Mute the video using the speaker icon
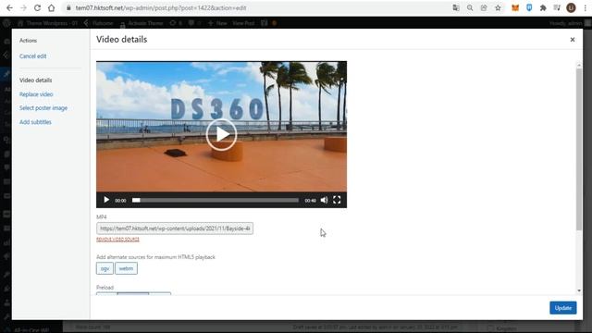The width and height of the screenshot is (592, 333). tap(324, 200)
